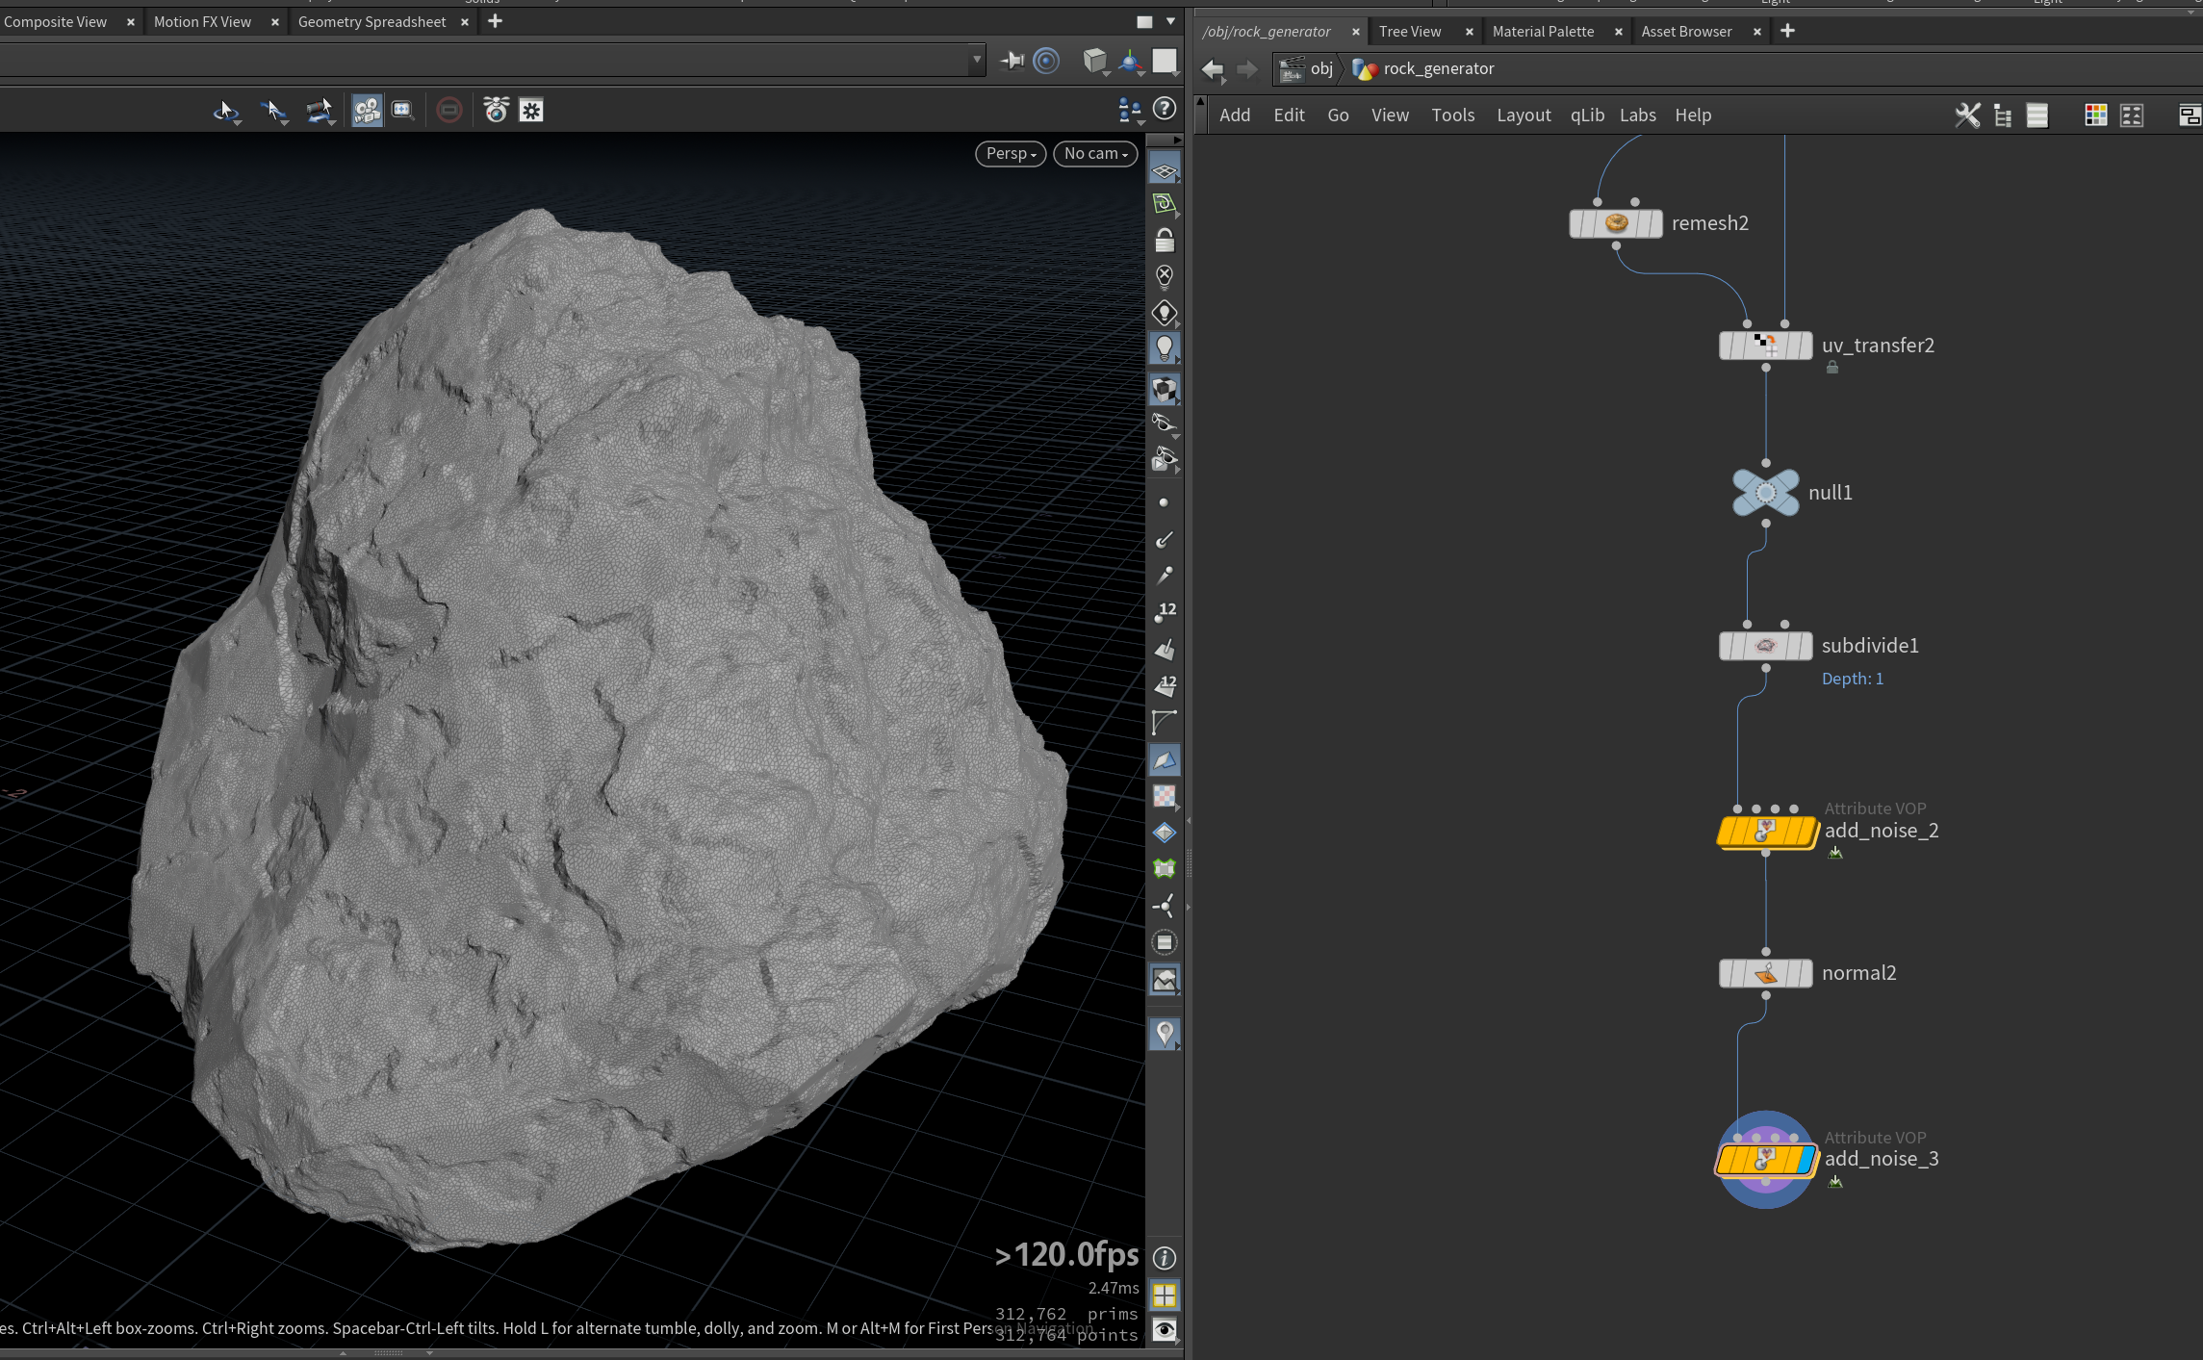2203x1360 pixels.
Task: Switch to the Geometry Spreadsheet tab
Action: point(371,21)
